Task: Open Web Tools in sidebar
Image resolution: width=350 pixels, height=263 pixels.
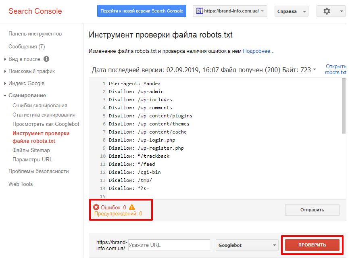Action: click(21, 184)
